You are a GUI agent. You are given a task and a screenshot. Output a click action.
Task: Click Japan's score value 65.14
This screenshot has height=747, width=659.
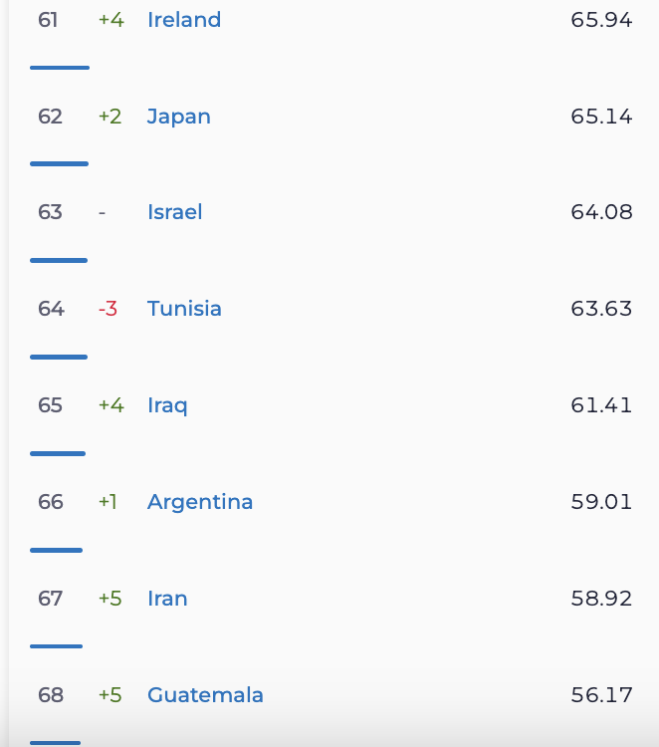click(x=601, y=117)
